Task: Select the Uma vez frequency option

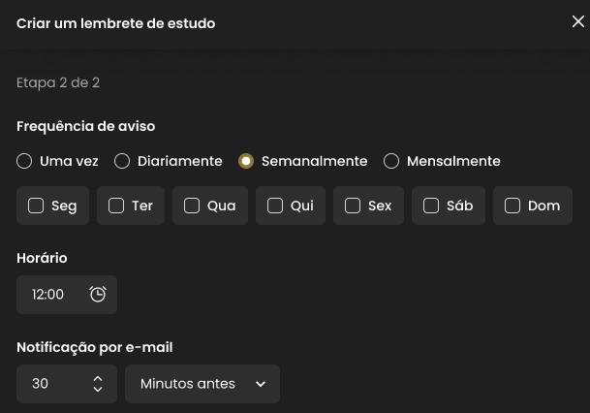Action: [24, 161]
